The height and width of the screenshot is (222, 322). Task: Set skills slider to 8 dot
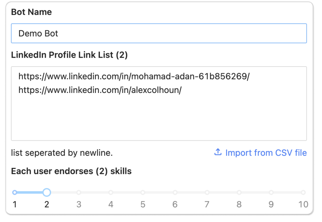click(239, 192)
